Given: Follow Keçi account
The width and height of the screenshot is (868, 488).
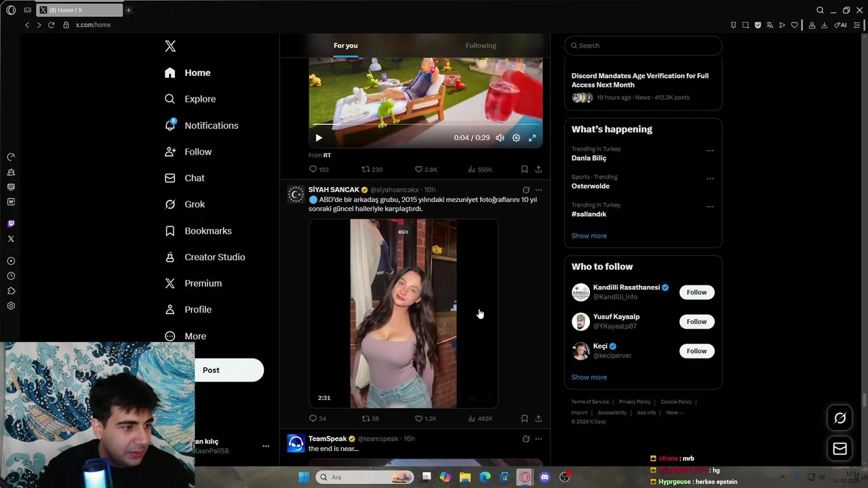Looking at the screenshot, I should tap(696, 351).
